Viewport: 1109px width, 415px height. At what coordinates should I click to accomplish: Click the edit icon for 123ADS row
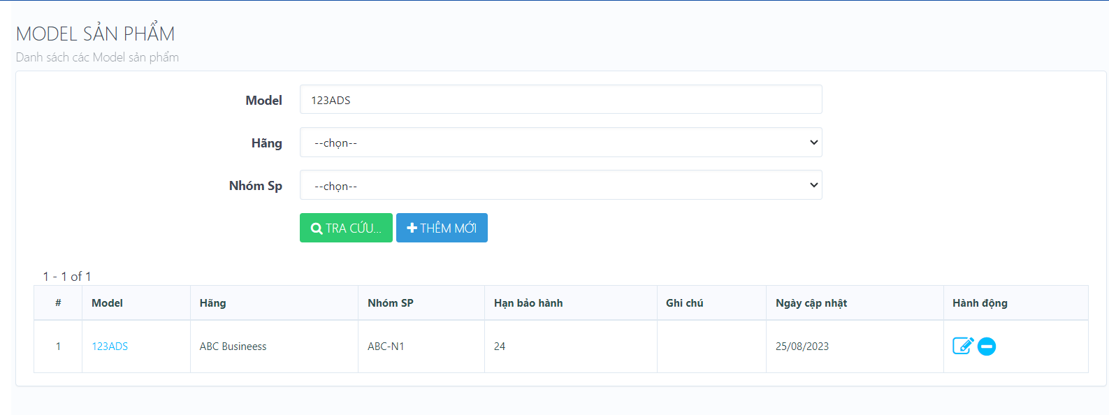[963, 346]
